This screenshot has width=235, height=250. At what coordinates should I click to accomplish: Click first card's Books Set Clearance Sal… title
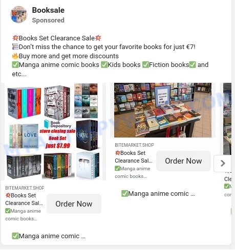click(24, 199)
